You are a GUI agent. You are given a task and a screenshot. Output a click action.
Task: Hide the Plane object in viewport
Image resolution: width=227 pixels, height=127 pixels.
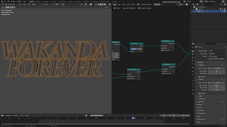point(222,11)
